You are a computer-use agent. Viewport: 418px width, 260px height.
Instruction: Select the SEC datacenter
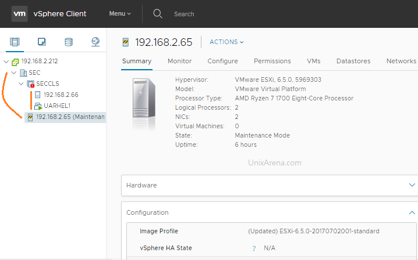(x=34, y=73)
